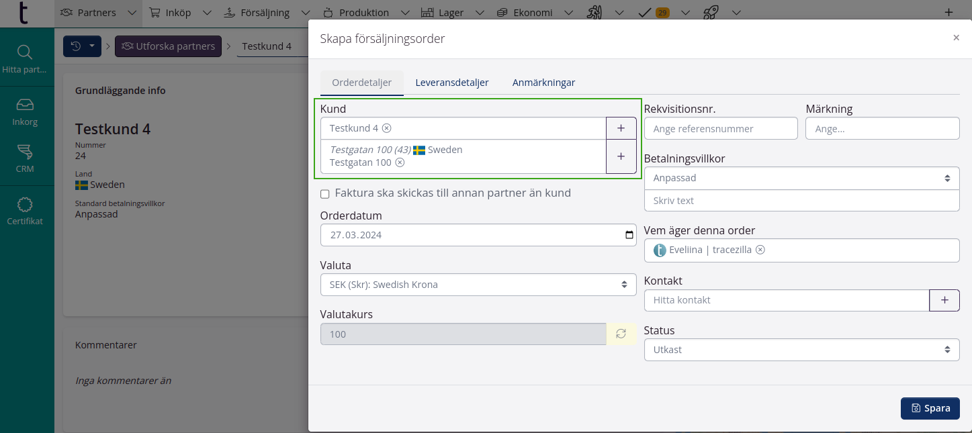Expand the Status dropdown showing Utkast

pos(801,349)
